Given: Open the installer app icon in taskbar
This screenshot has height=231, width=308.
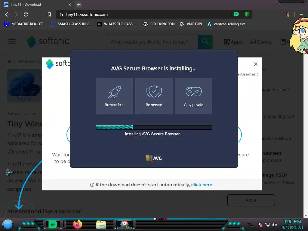Looking at the screenshot, I should click(125, 224).
